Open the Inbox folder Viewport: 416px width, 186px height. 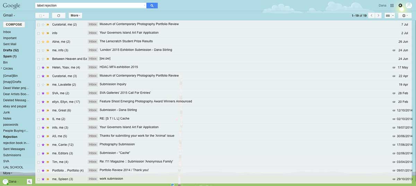pyautogui.click(x=7, y=32)
